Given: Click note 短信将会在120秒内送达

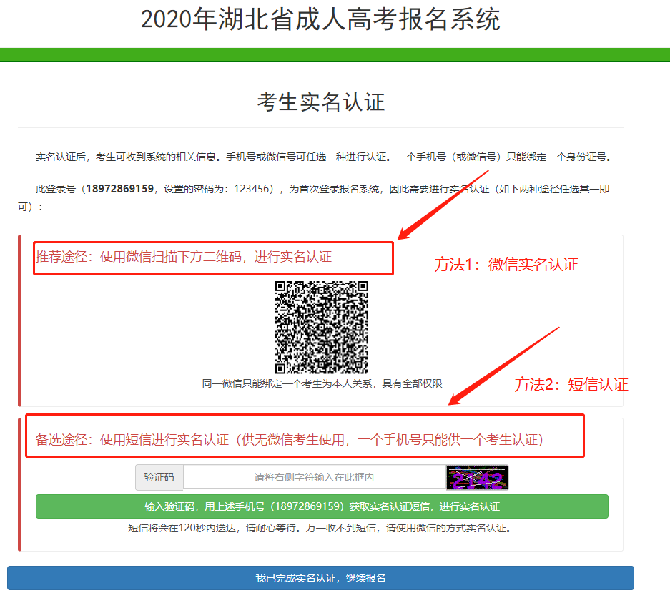Looking at the screenshot, I should pos(182,528).
